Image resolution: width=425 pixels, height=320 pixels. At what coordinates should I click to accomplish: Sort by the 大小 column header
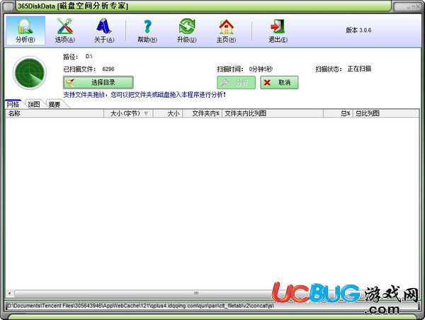click(x=168, y=113)
